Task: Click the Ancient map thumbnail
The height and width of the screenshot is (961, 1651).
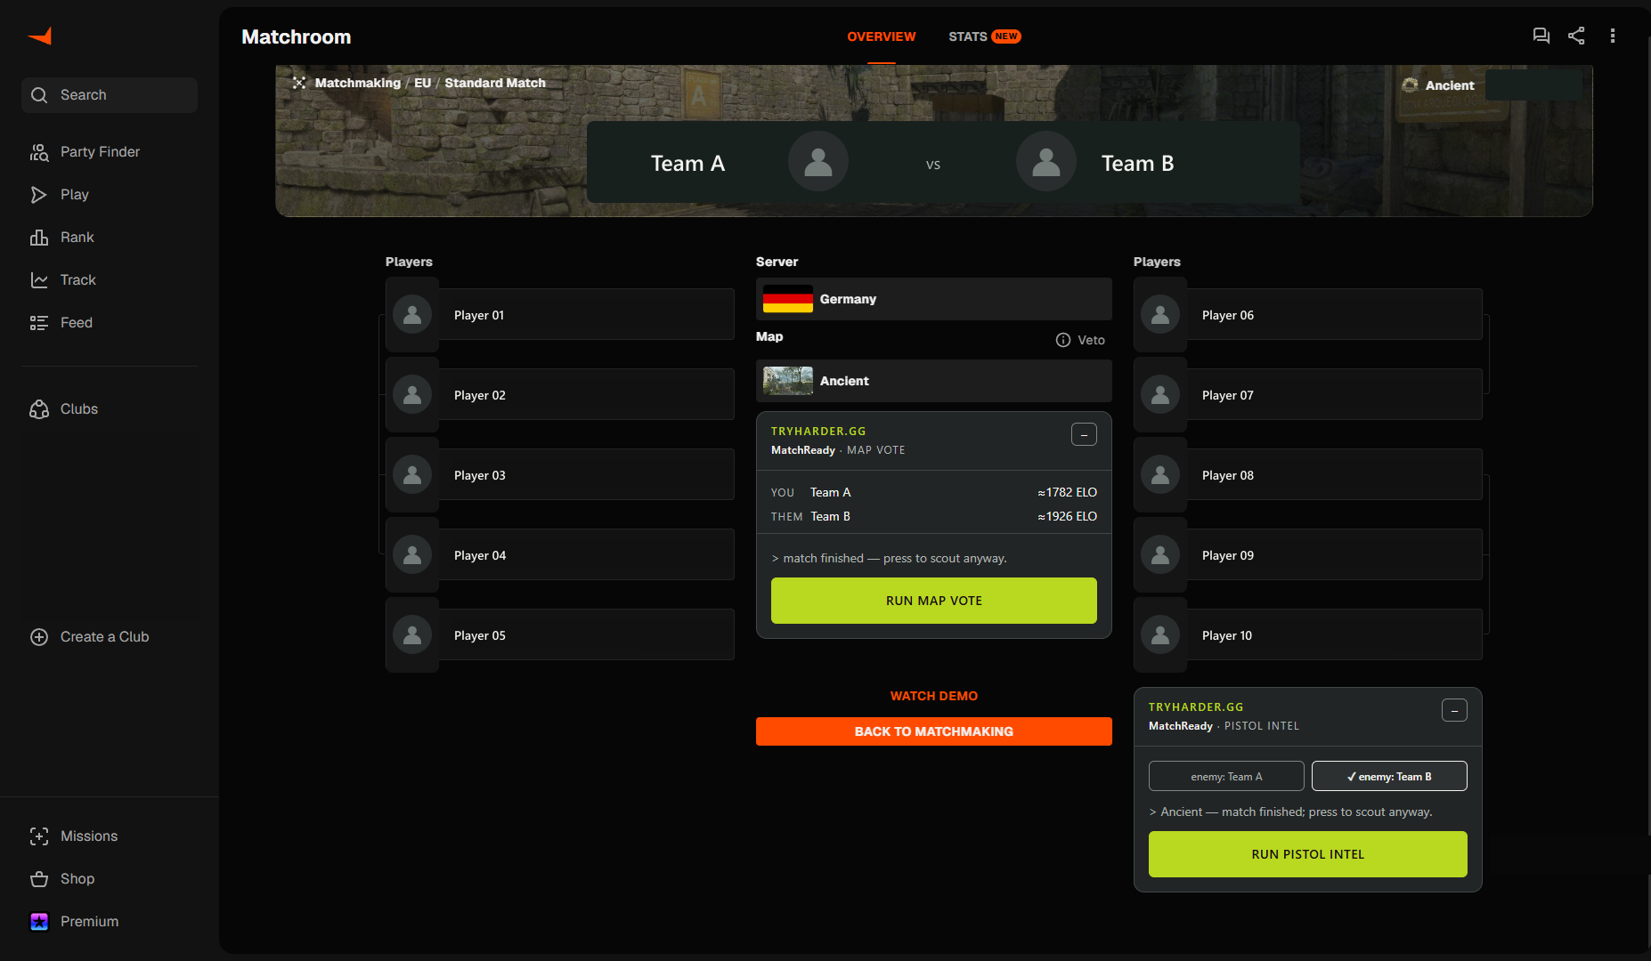Action: coord(788,381)
